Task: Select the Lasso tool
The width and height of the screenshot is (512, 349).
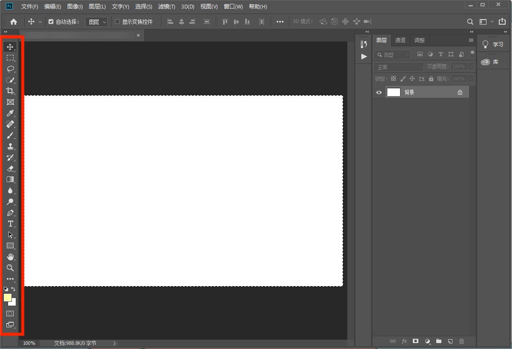Action: 10,69
